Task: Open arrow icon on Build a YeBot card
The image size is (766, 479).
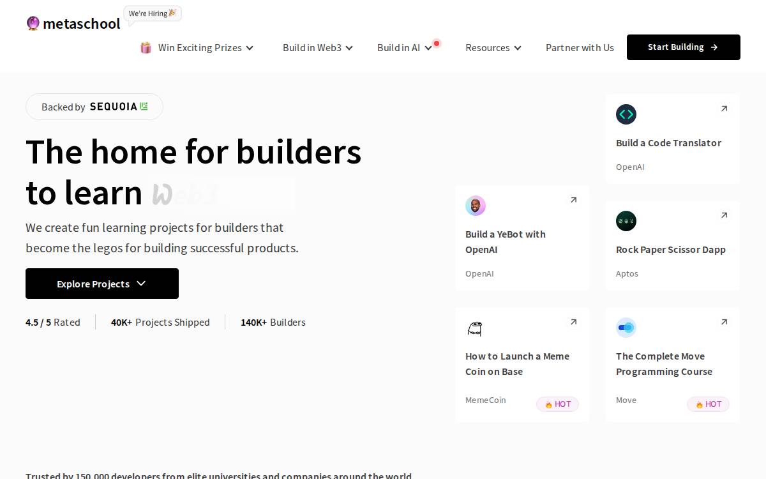Action: (x=573, y=200)
